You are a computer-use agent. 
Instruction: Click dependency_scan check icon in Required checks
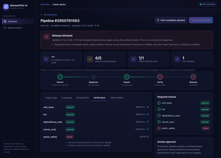pyautogui.click(x=159, y=116)
